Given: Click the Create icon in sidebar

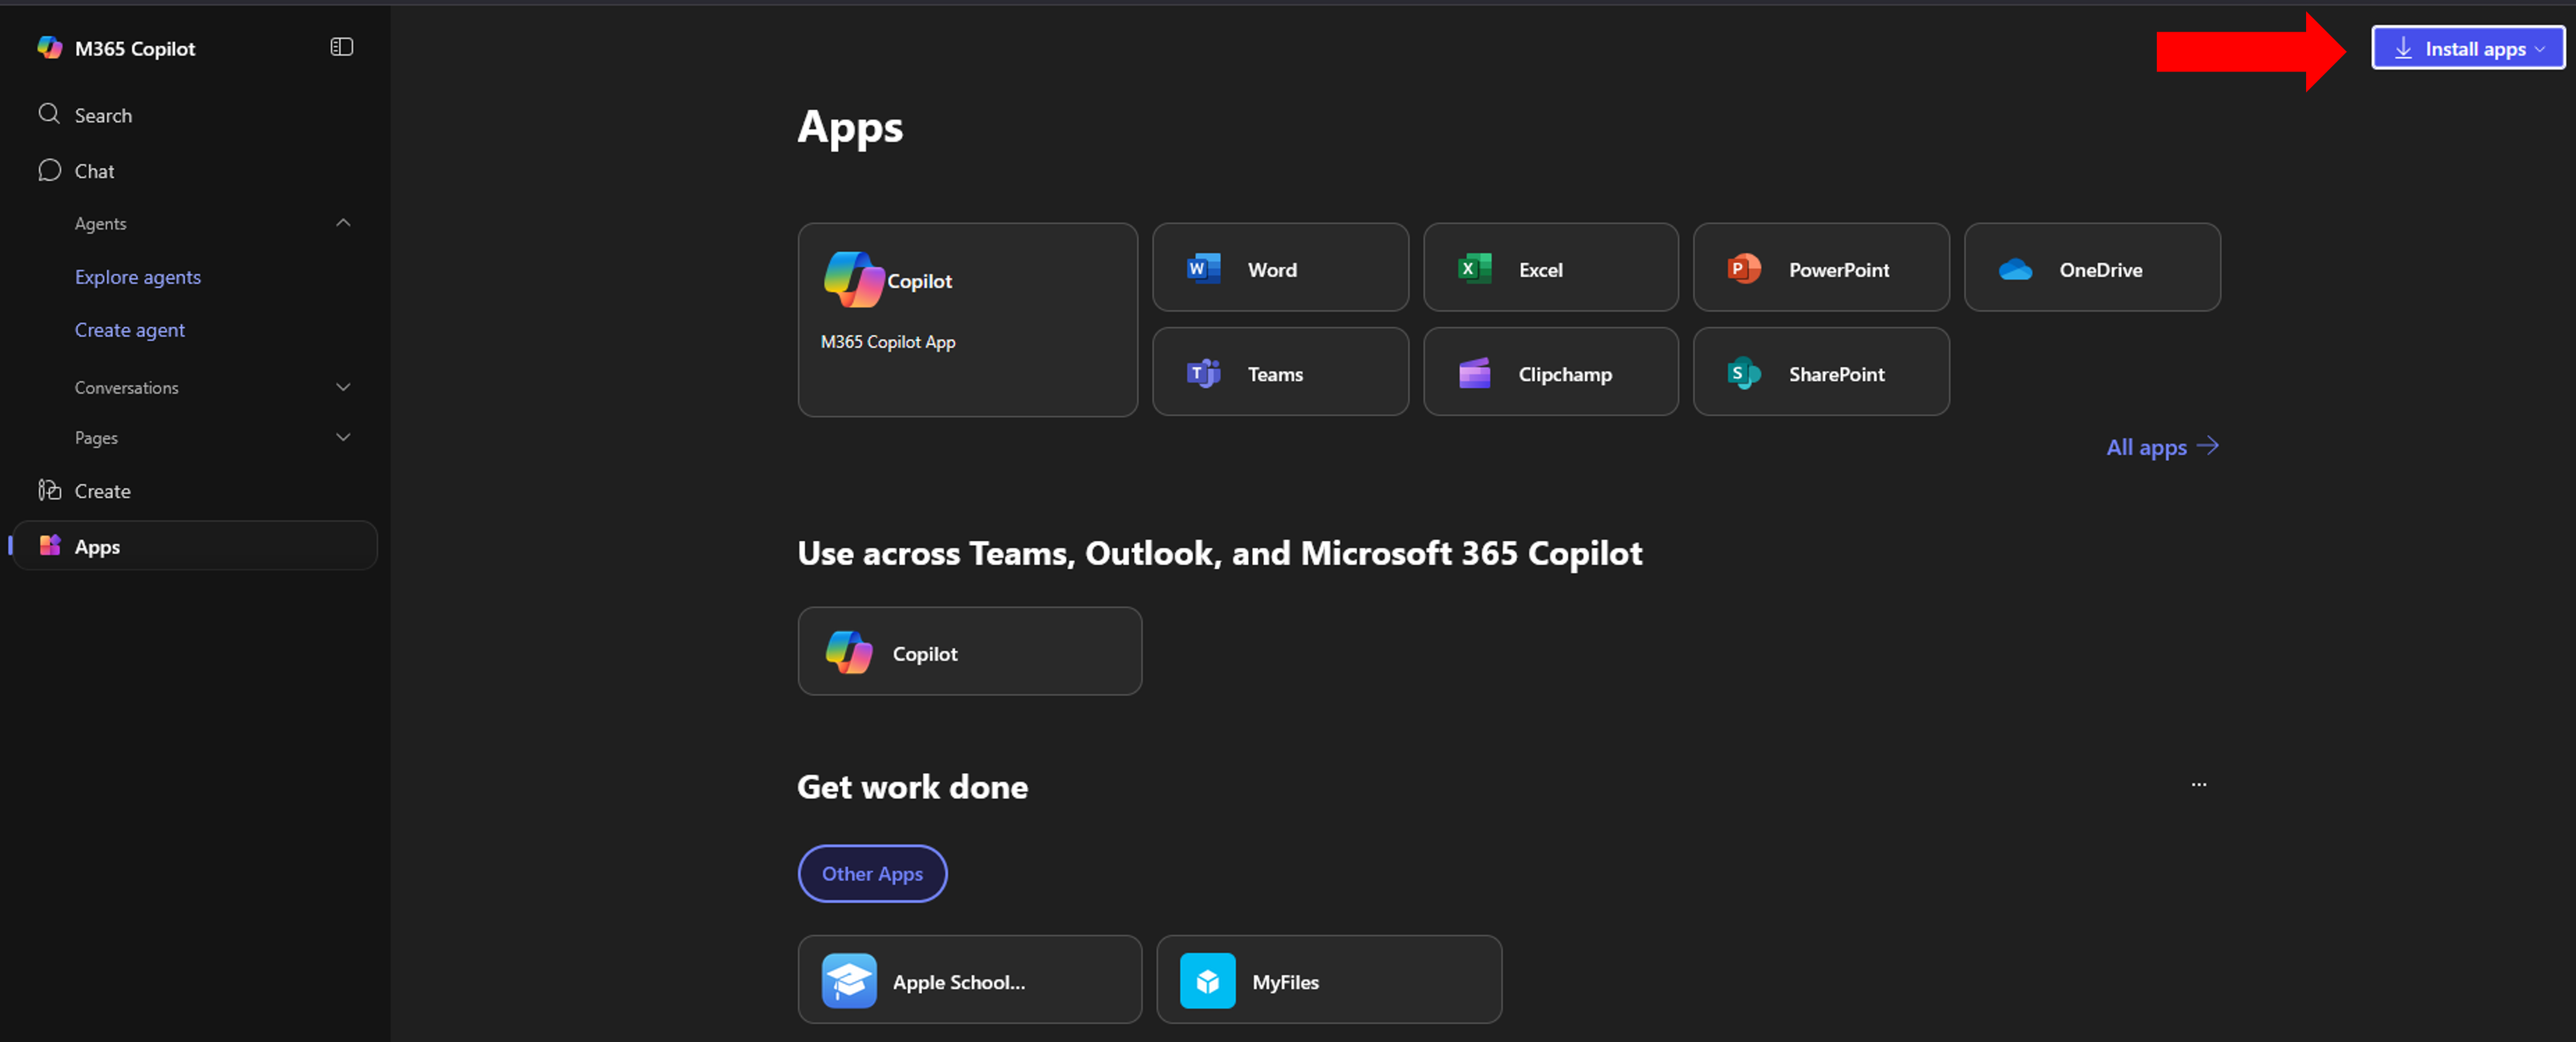Looking at the screenshot, I should [x=49, y=490].
